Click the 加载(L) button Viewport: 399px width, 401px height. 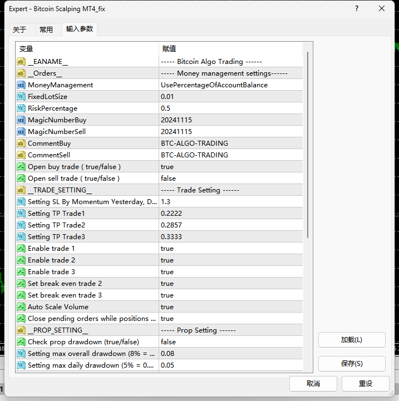[352, 340]
